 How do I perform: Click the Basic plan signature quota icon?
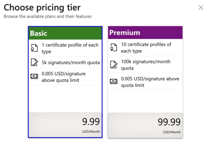pos(34,62)
